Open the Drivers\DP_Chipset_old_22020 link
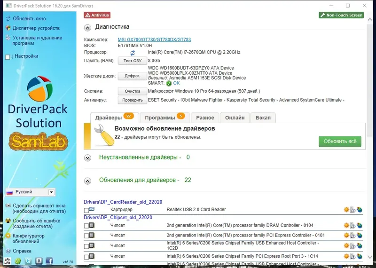The height and width of the screenshot is (268, 376). (x=118, y=217)
